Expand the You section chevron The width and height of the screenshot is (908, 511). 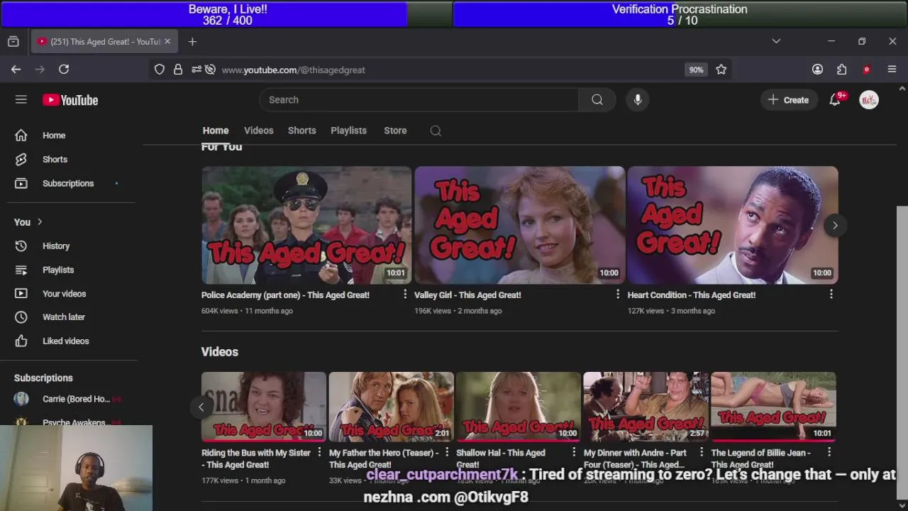[40, 222]
